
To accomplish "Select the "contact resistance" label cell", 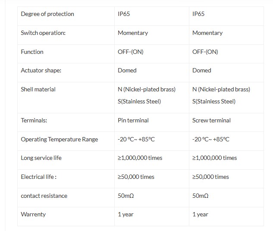I will [44, 196].
